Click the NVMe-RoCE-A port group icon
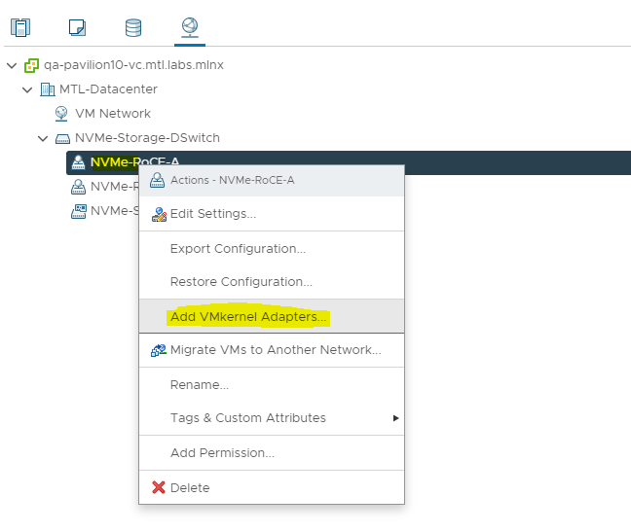Screen dimensions: 631x532 pyautogui.click(x=78, y=162)
